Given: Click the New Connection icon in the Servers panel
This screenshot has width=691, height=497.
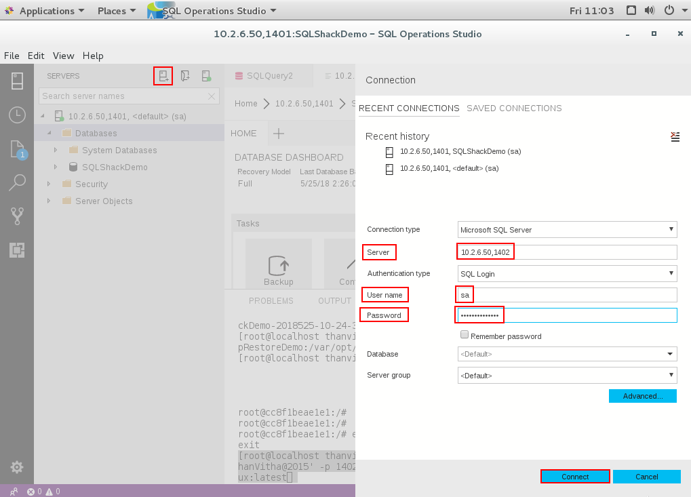Looking at the screenshot, I should pyautogui.click(x=163, y=76).
